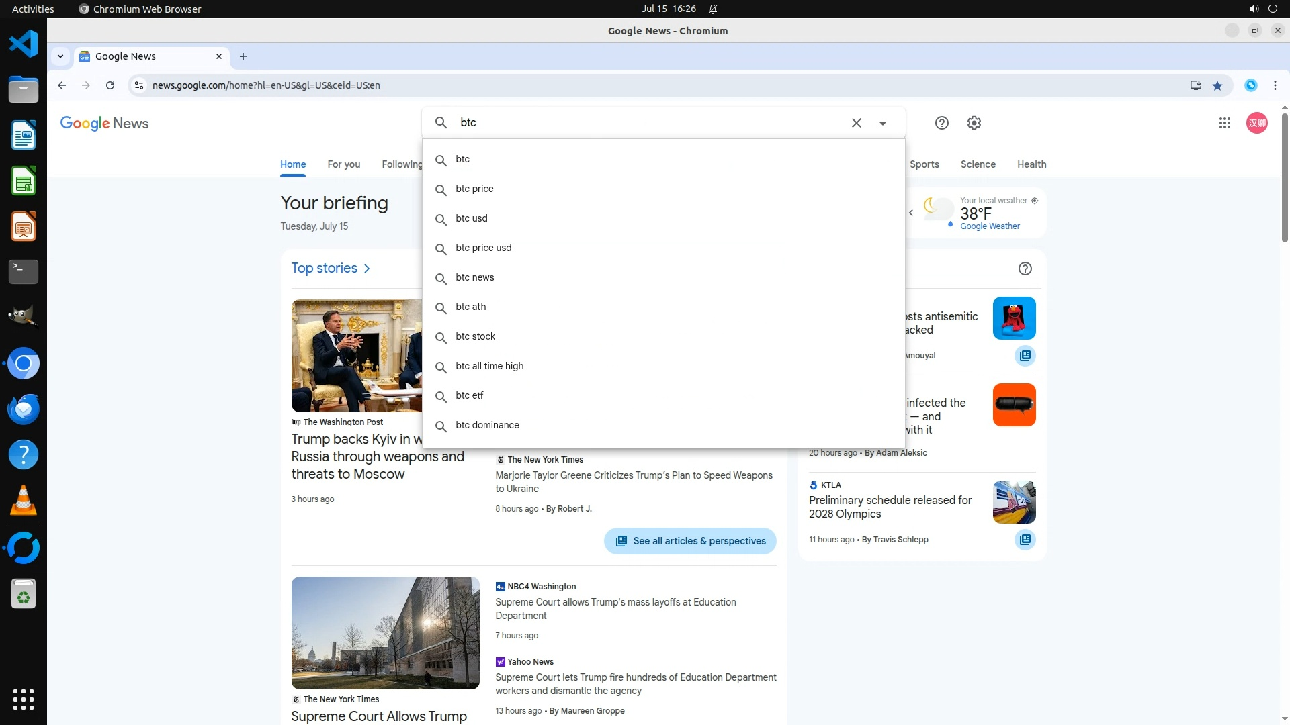Screen dimensions: 1290x725
Task: Clear the search box with X
Action: [856, 123]
